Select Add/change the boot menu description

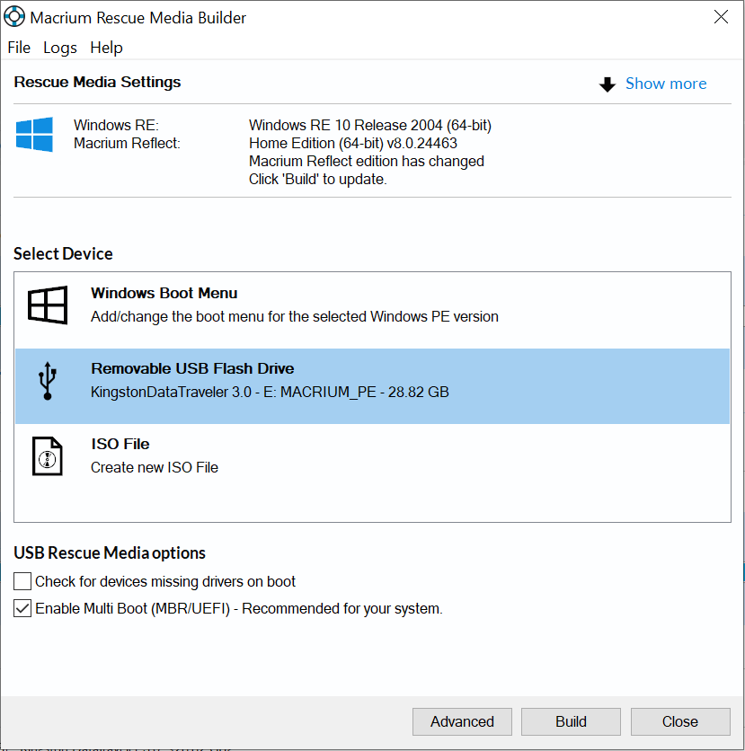[x=294, y=316]
